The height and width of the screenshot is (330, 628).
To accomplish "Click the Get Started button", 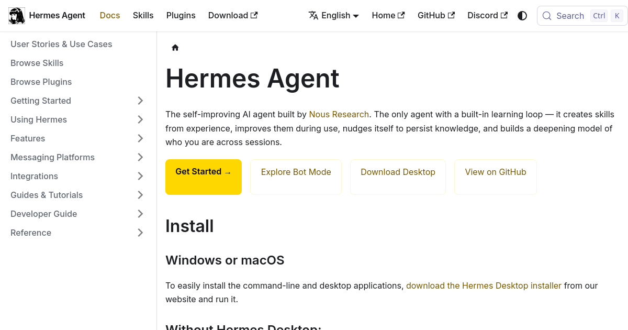I will (x=204, y=177).
